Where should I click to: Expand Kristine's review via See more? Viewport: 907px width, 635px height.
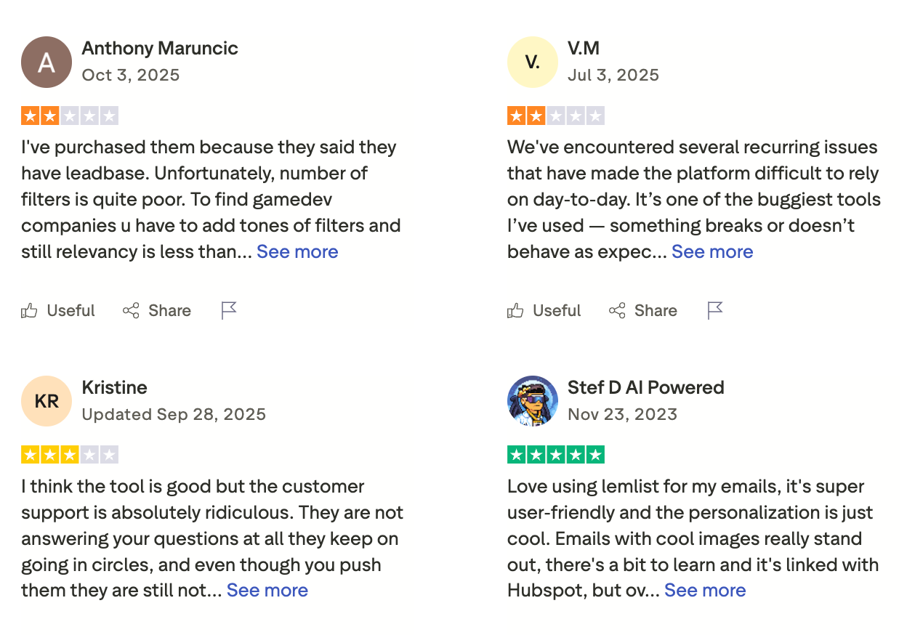[267, 590]
